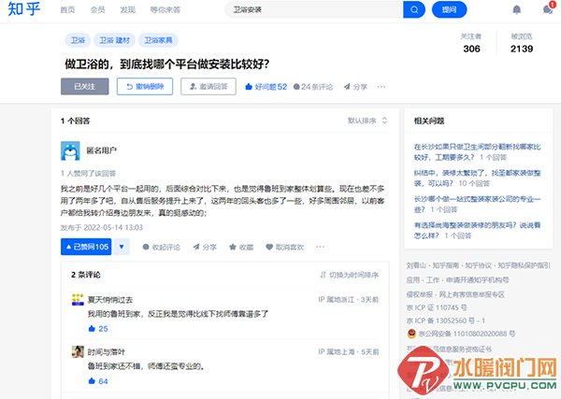Viewport: 561px width, 399px height.
Task: Like the comment with 25 likes
Action: [x=98, y=329]
